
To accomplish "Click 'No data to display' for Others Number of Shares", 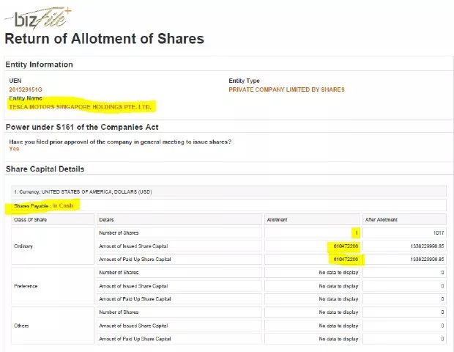I will [x=338, y=312].
